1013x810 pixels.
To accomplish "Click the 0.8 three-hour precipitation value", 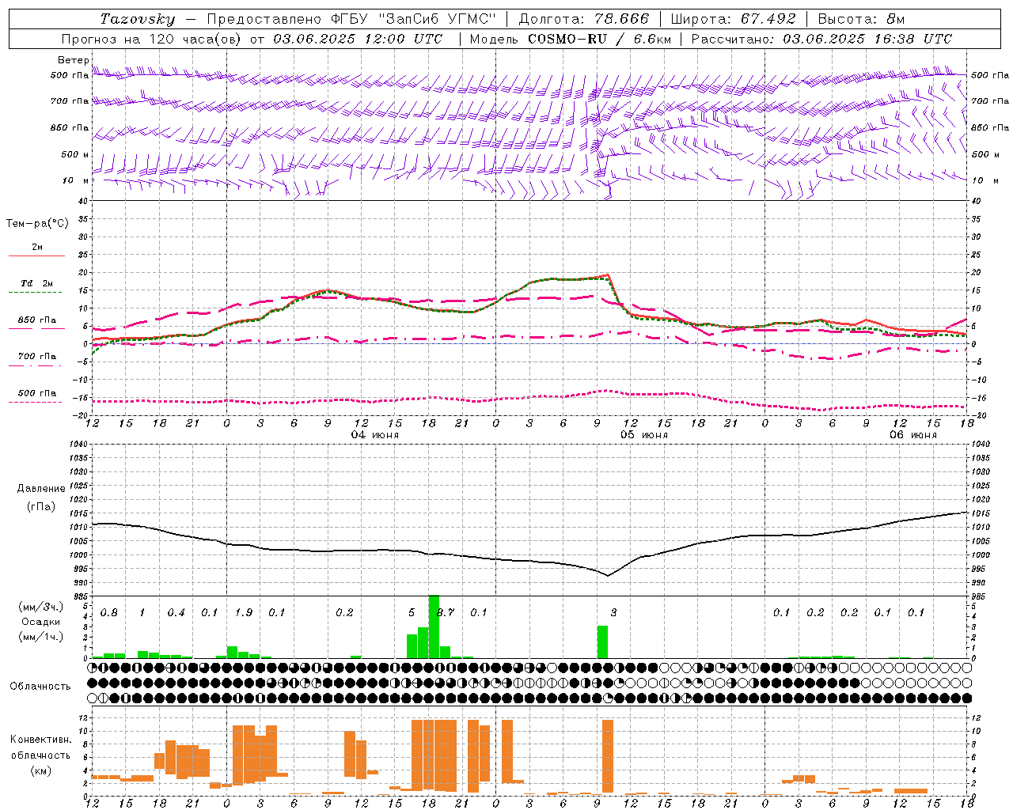I will [109, 613].
